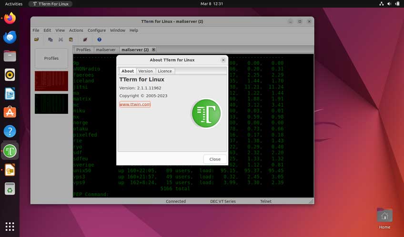Open the Actions menu
Screen dimensions: 404x237
(76, 30)
